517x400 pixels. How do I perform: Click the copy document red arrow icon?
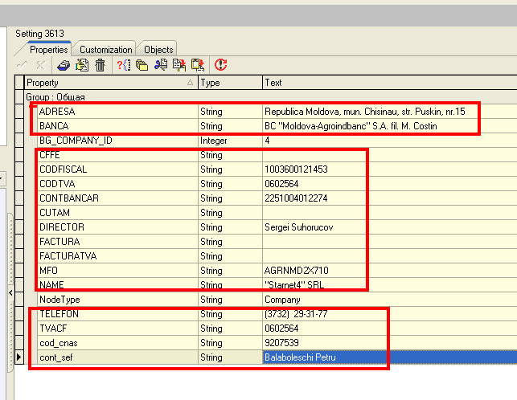pos(179,65)
